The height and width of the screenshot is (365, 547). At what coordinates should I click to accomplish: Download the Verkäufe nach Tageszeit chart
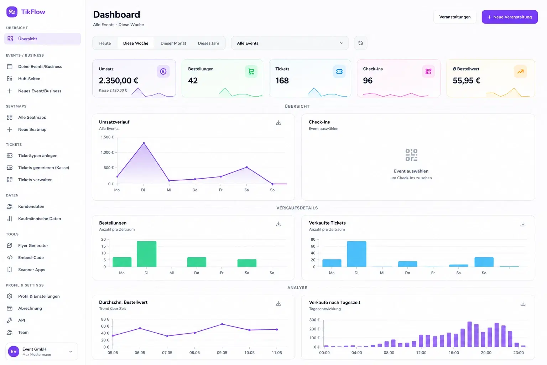click(523, 303)
